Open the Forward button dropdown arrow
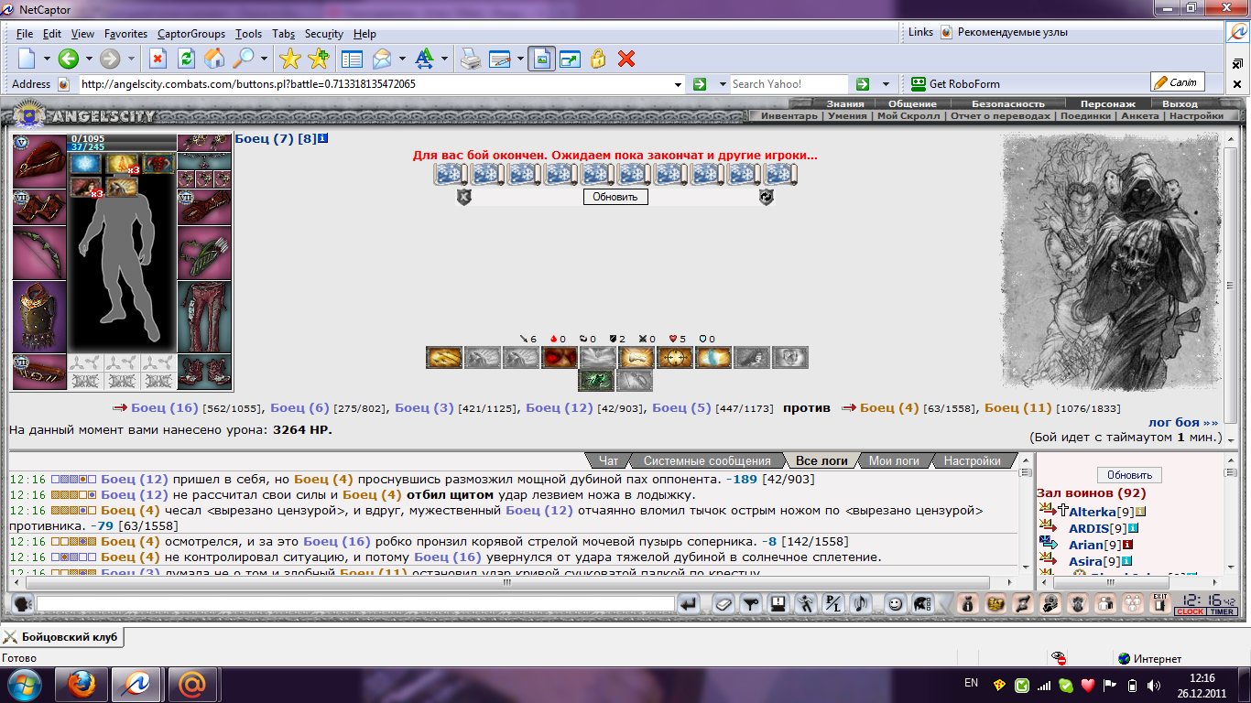 [x=131, y=59]
